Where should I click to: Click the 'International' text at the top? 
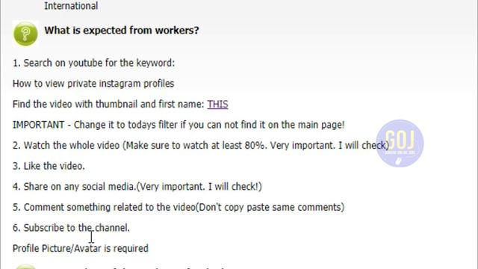point(71,6)
